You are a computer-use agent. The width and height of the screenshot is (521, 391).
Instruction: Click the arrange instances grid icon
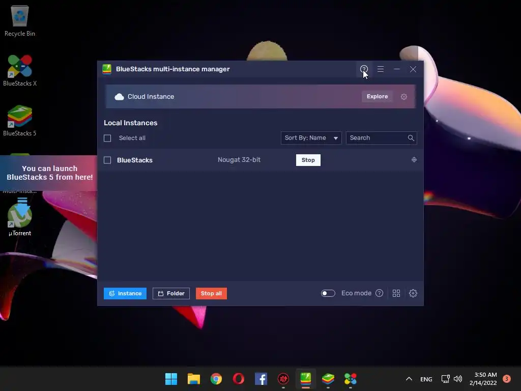[396, 293]
